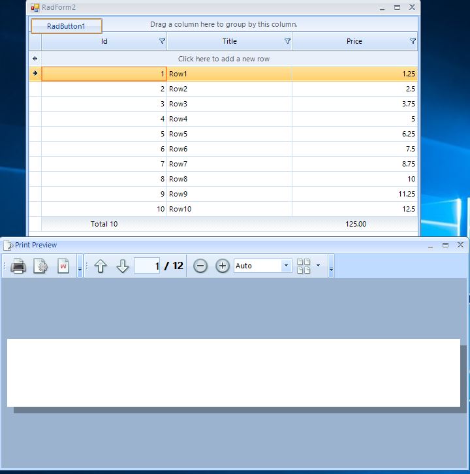Sort by the Title column header
This screenshot has height=474, width=470.
click(229, 41)
